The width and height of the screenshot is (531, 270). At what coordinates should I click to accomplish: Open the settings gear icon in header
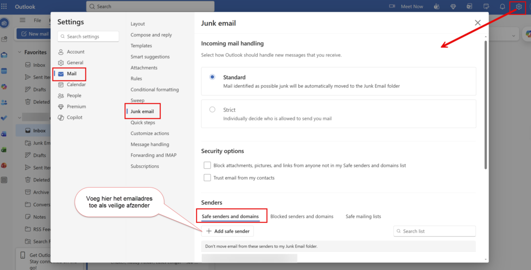point(519,7)
